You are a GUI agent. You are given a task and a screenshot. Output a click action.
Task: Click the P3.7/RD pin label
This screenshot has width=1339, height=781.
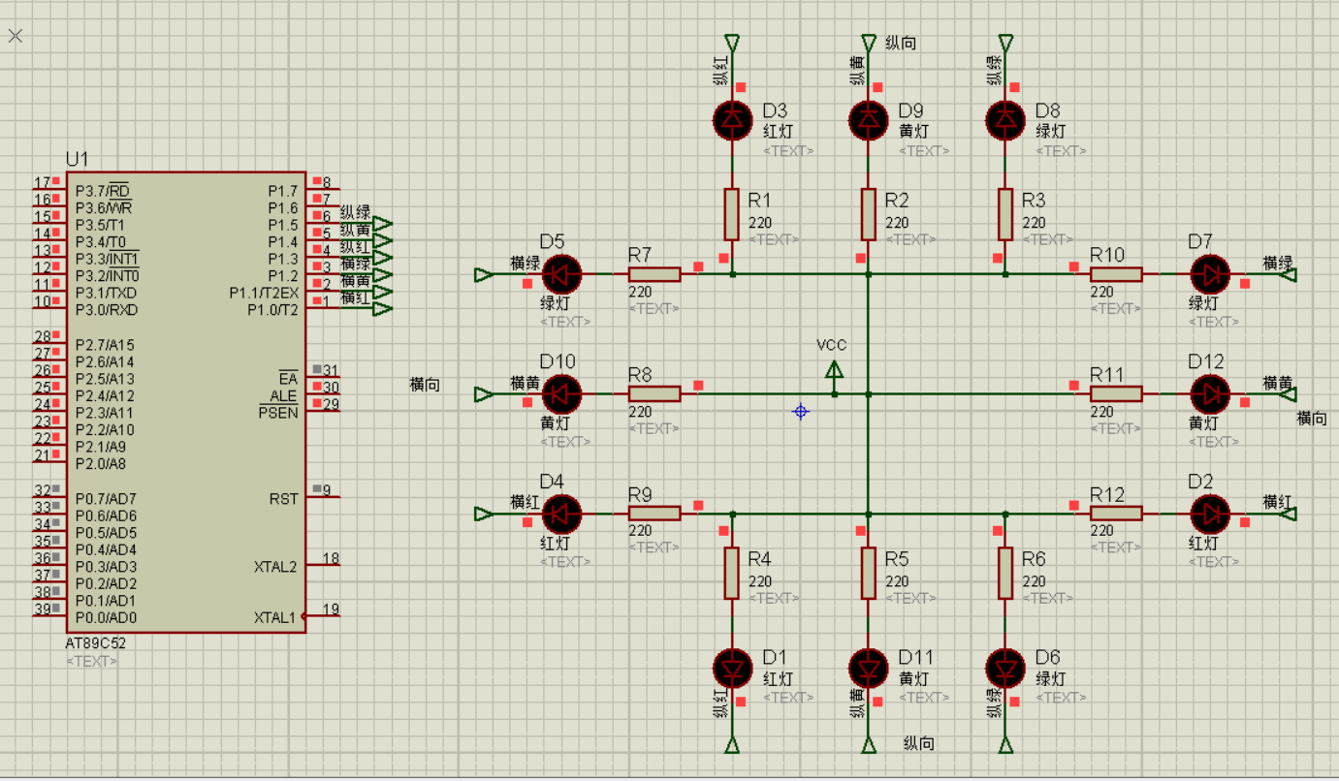point(103,190)
